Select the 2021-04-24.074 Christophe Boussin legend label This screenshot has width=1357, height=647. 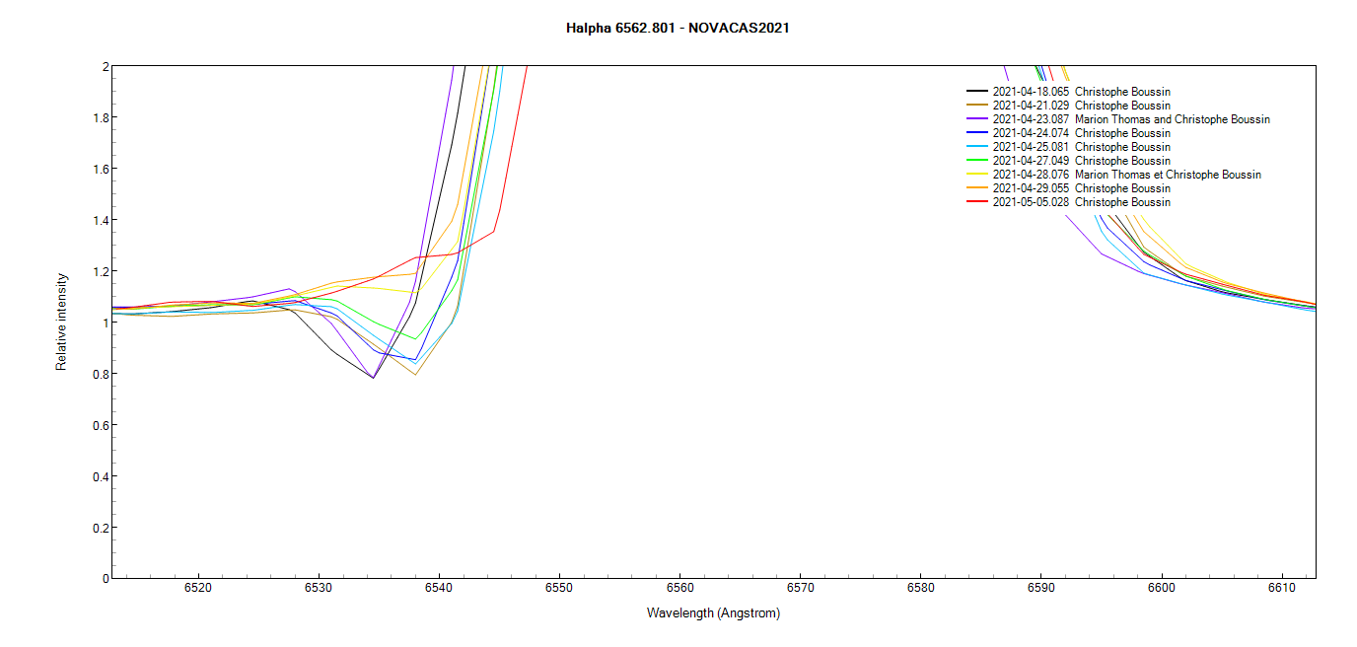1081,133
